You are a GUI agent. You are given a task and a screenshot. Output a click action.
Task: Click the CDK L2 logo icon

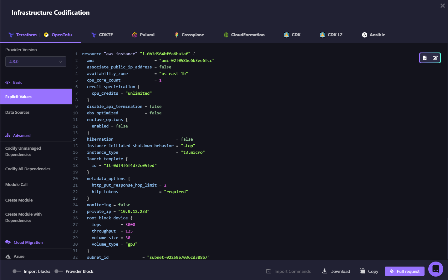point(323,35)
